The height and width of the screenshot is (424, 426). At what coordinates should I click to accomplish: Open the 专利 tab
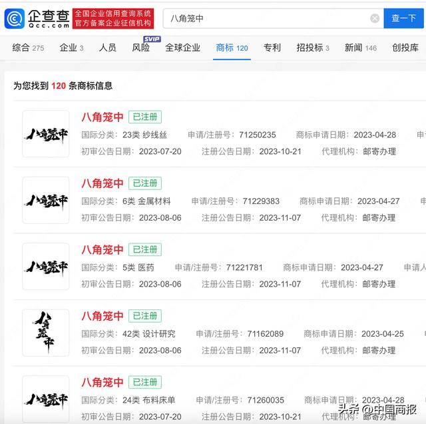[272, 48]
